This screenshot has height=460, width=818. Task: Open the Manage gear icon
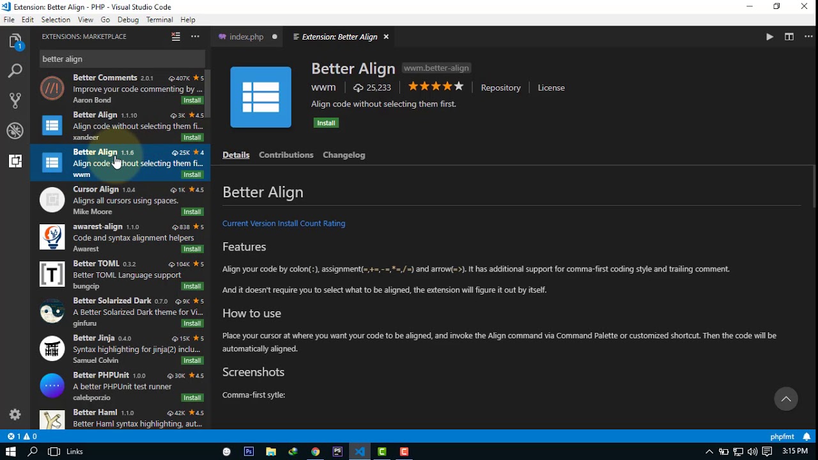[x=15, y=415]
